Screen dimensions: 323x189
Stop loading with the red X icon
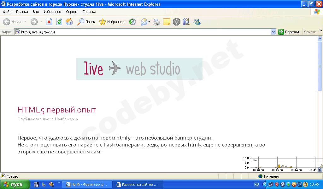(49, 22)
